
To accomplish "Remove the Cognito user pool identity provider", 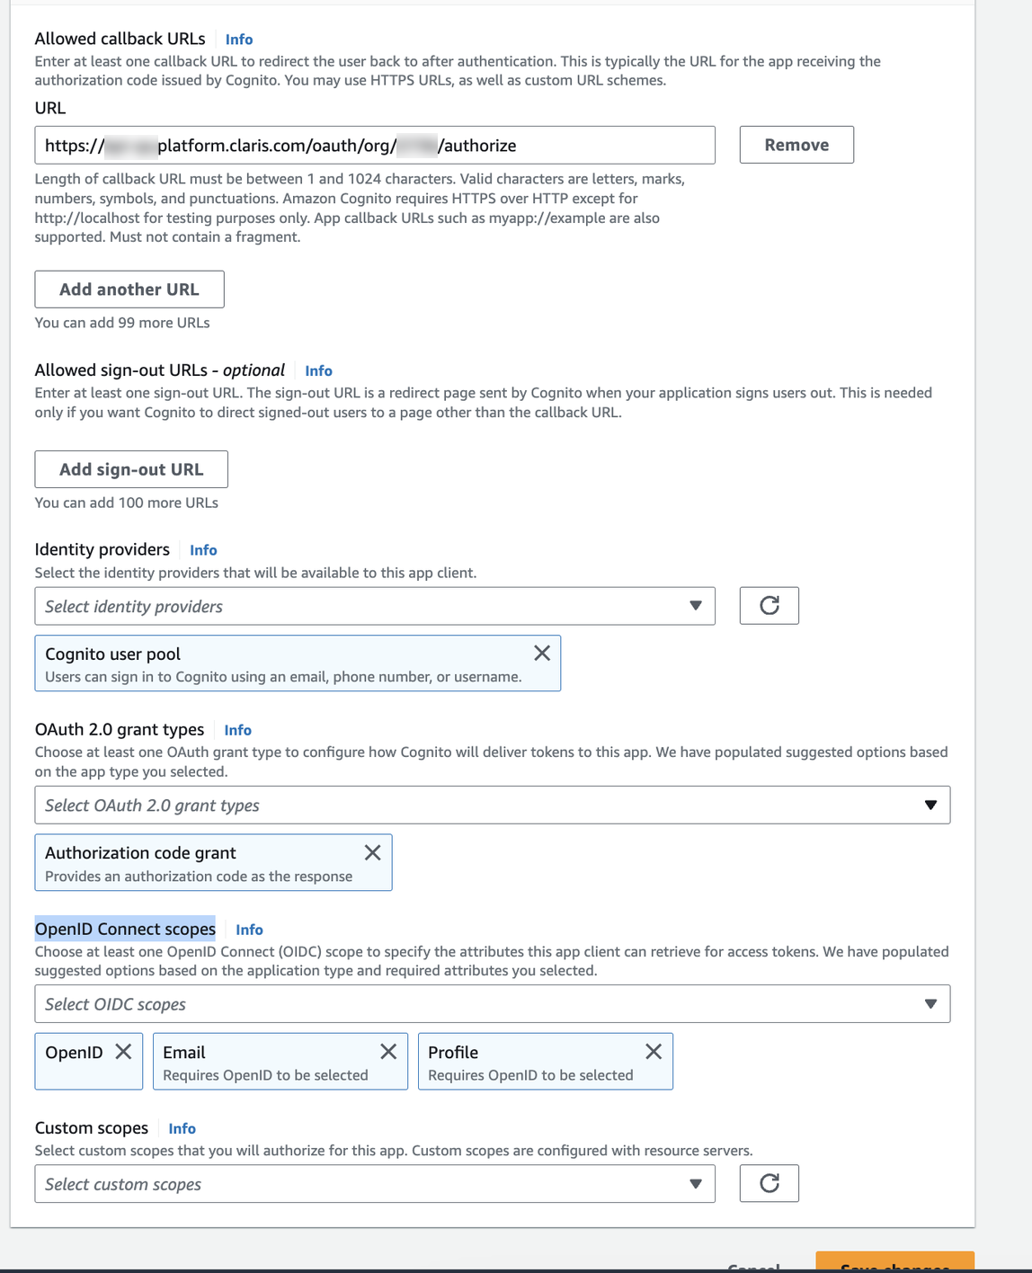I will click(541, 653).
